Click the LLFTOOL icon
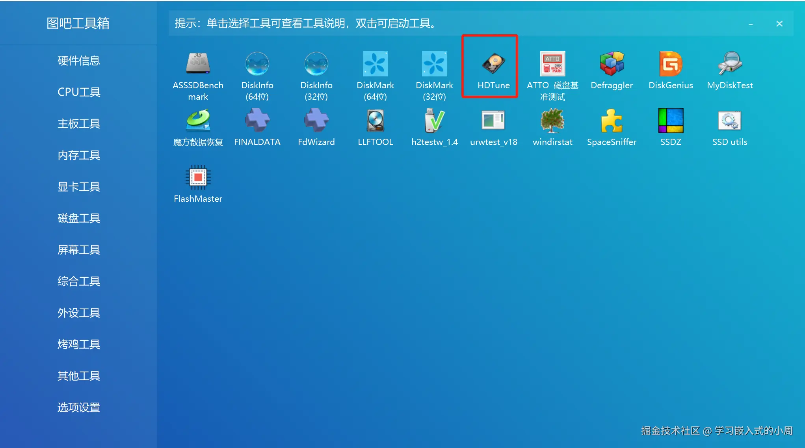The image size is (805, 448). tap(375, 121)
